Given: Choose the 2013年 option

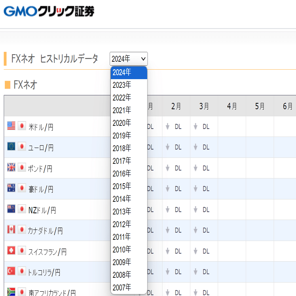Looking at the screenshot, I should (x=129, y=211).
